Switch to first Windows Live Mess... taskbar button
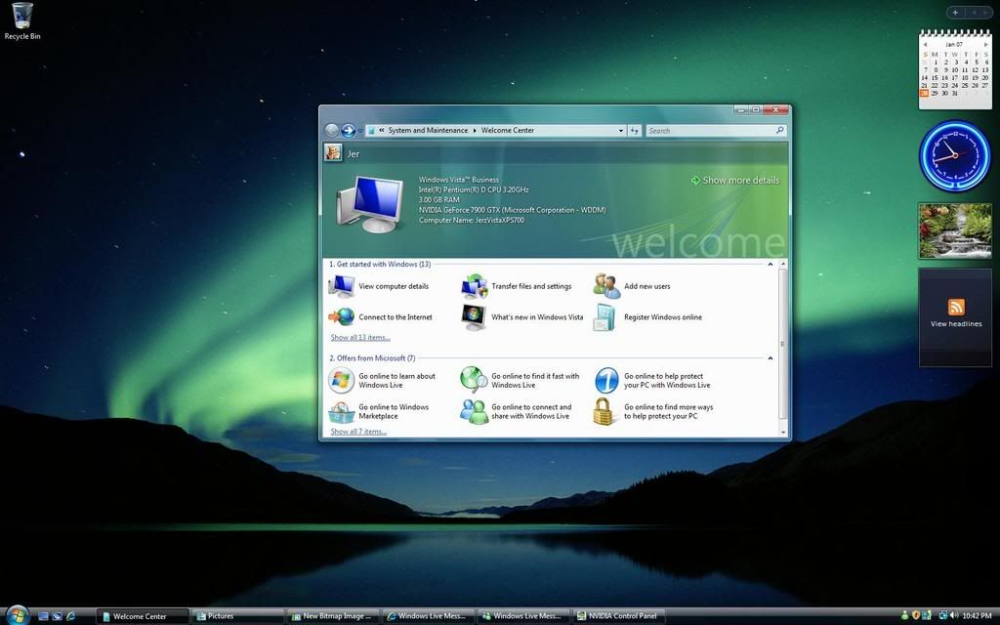1000x625 pixels. pos(428,616)
